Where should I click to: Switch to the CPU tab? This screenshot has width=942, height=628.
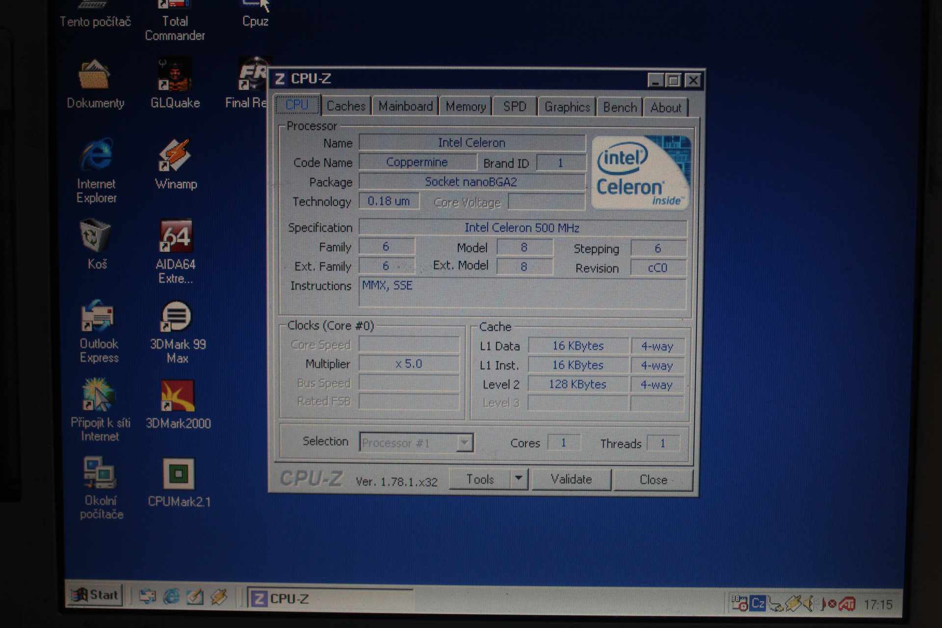(297, 105)
